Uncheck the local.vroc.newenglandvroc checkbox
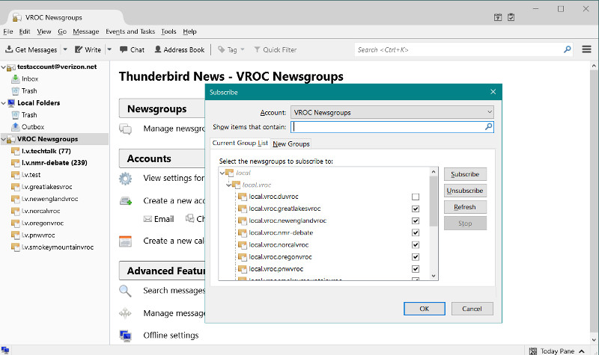 coord(416,220)
